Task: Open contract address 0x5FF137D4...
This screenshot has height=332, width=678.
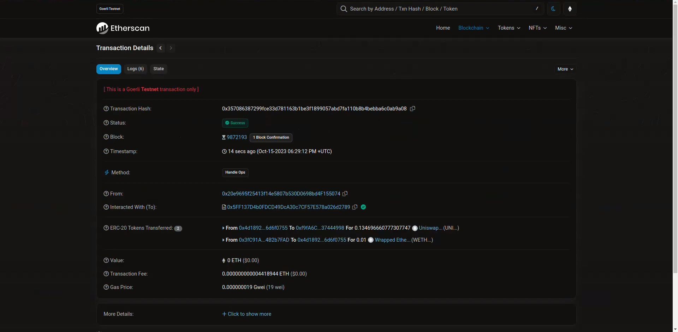Action: click(x=289, y=207)
